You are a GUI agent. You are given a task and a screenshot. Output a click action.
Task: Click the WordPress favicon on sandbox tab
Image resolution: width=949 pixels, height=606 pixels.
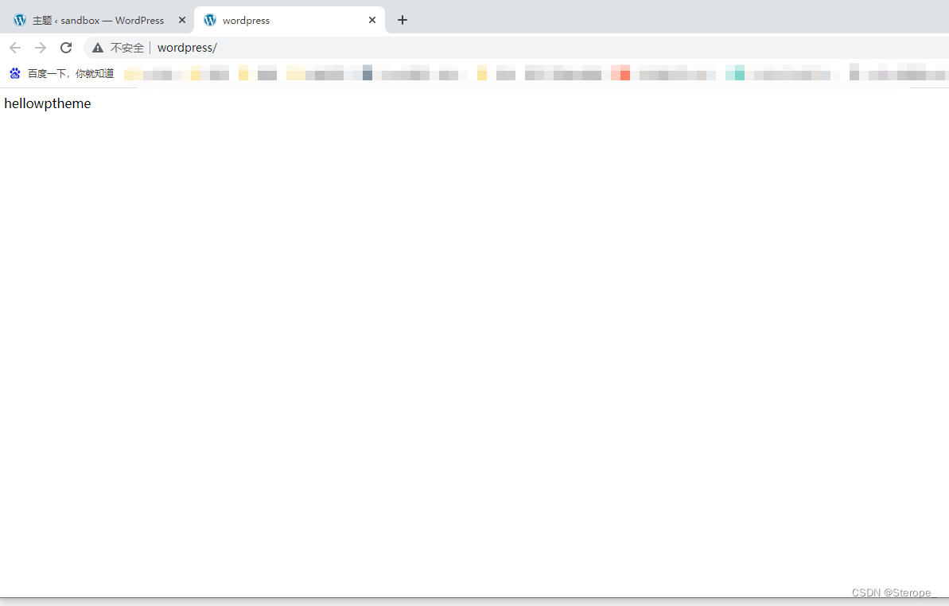point(20,21)
